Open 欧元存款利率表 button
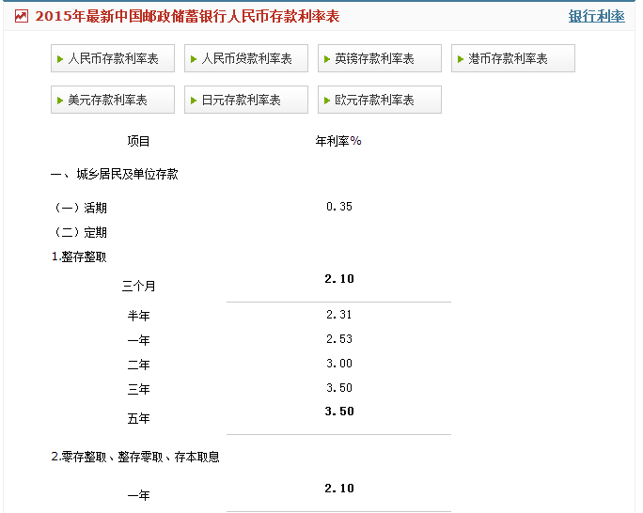 pyautogui.click(x=380, y=100)
